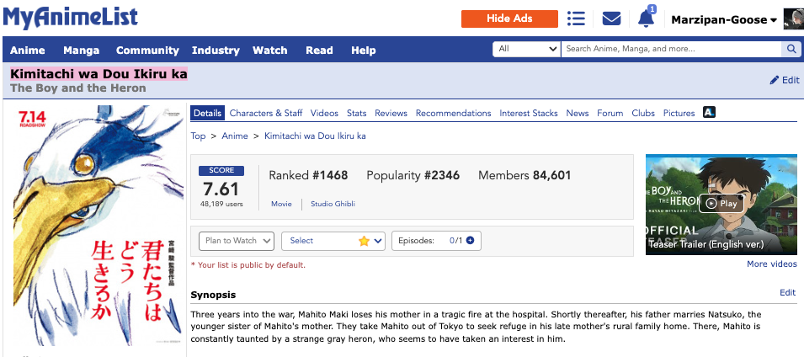Follow the Studio Ghibli link
Viewport: 804px width, 357px height.
tap(332, 204)
